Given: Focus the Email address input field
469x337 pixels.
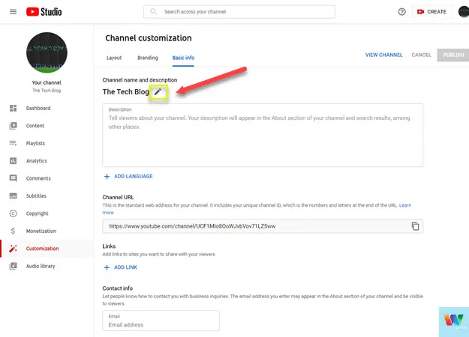Looking at the screenshot, I should tap(161, 325).
